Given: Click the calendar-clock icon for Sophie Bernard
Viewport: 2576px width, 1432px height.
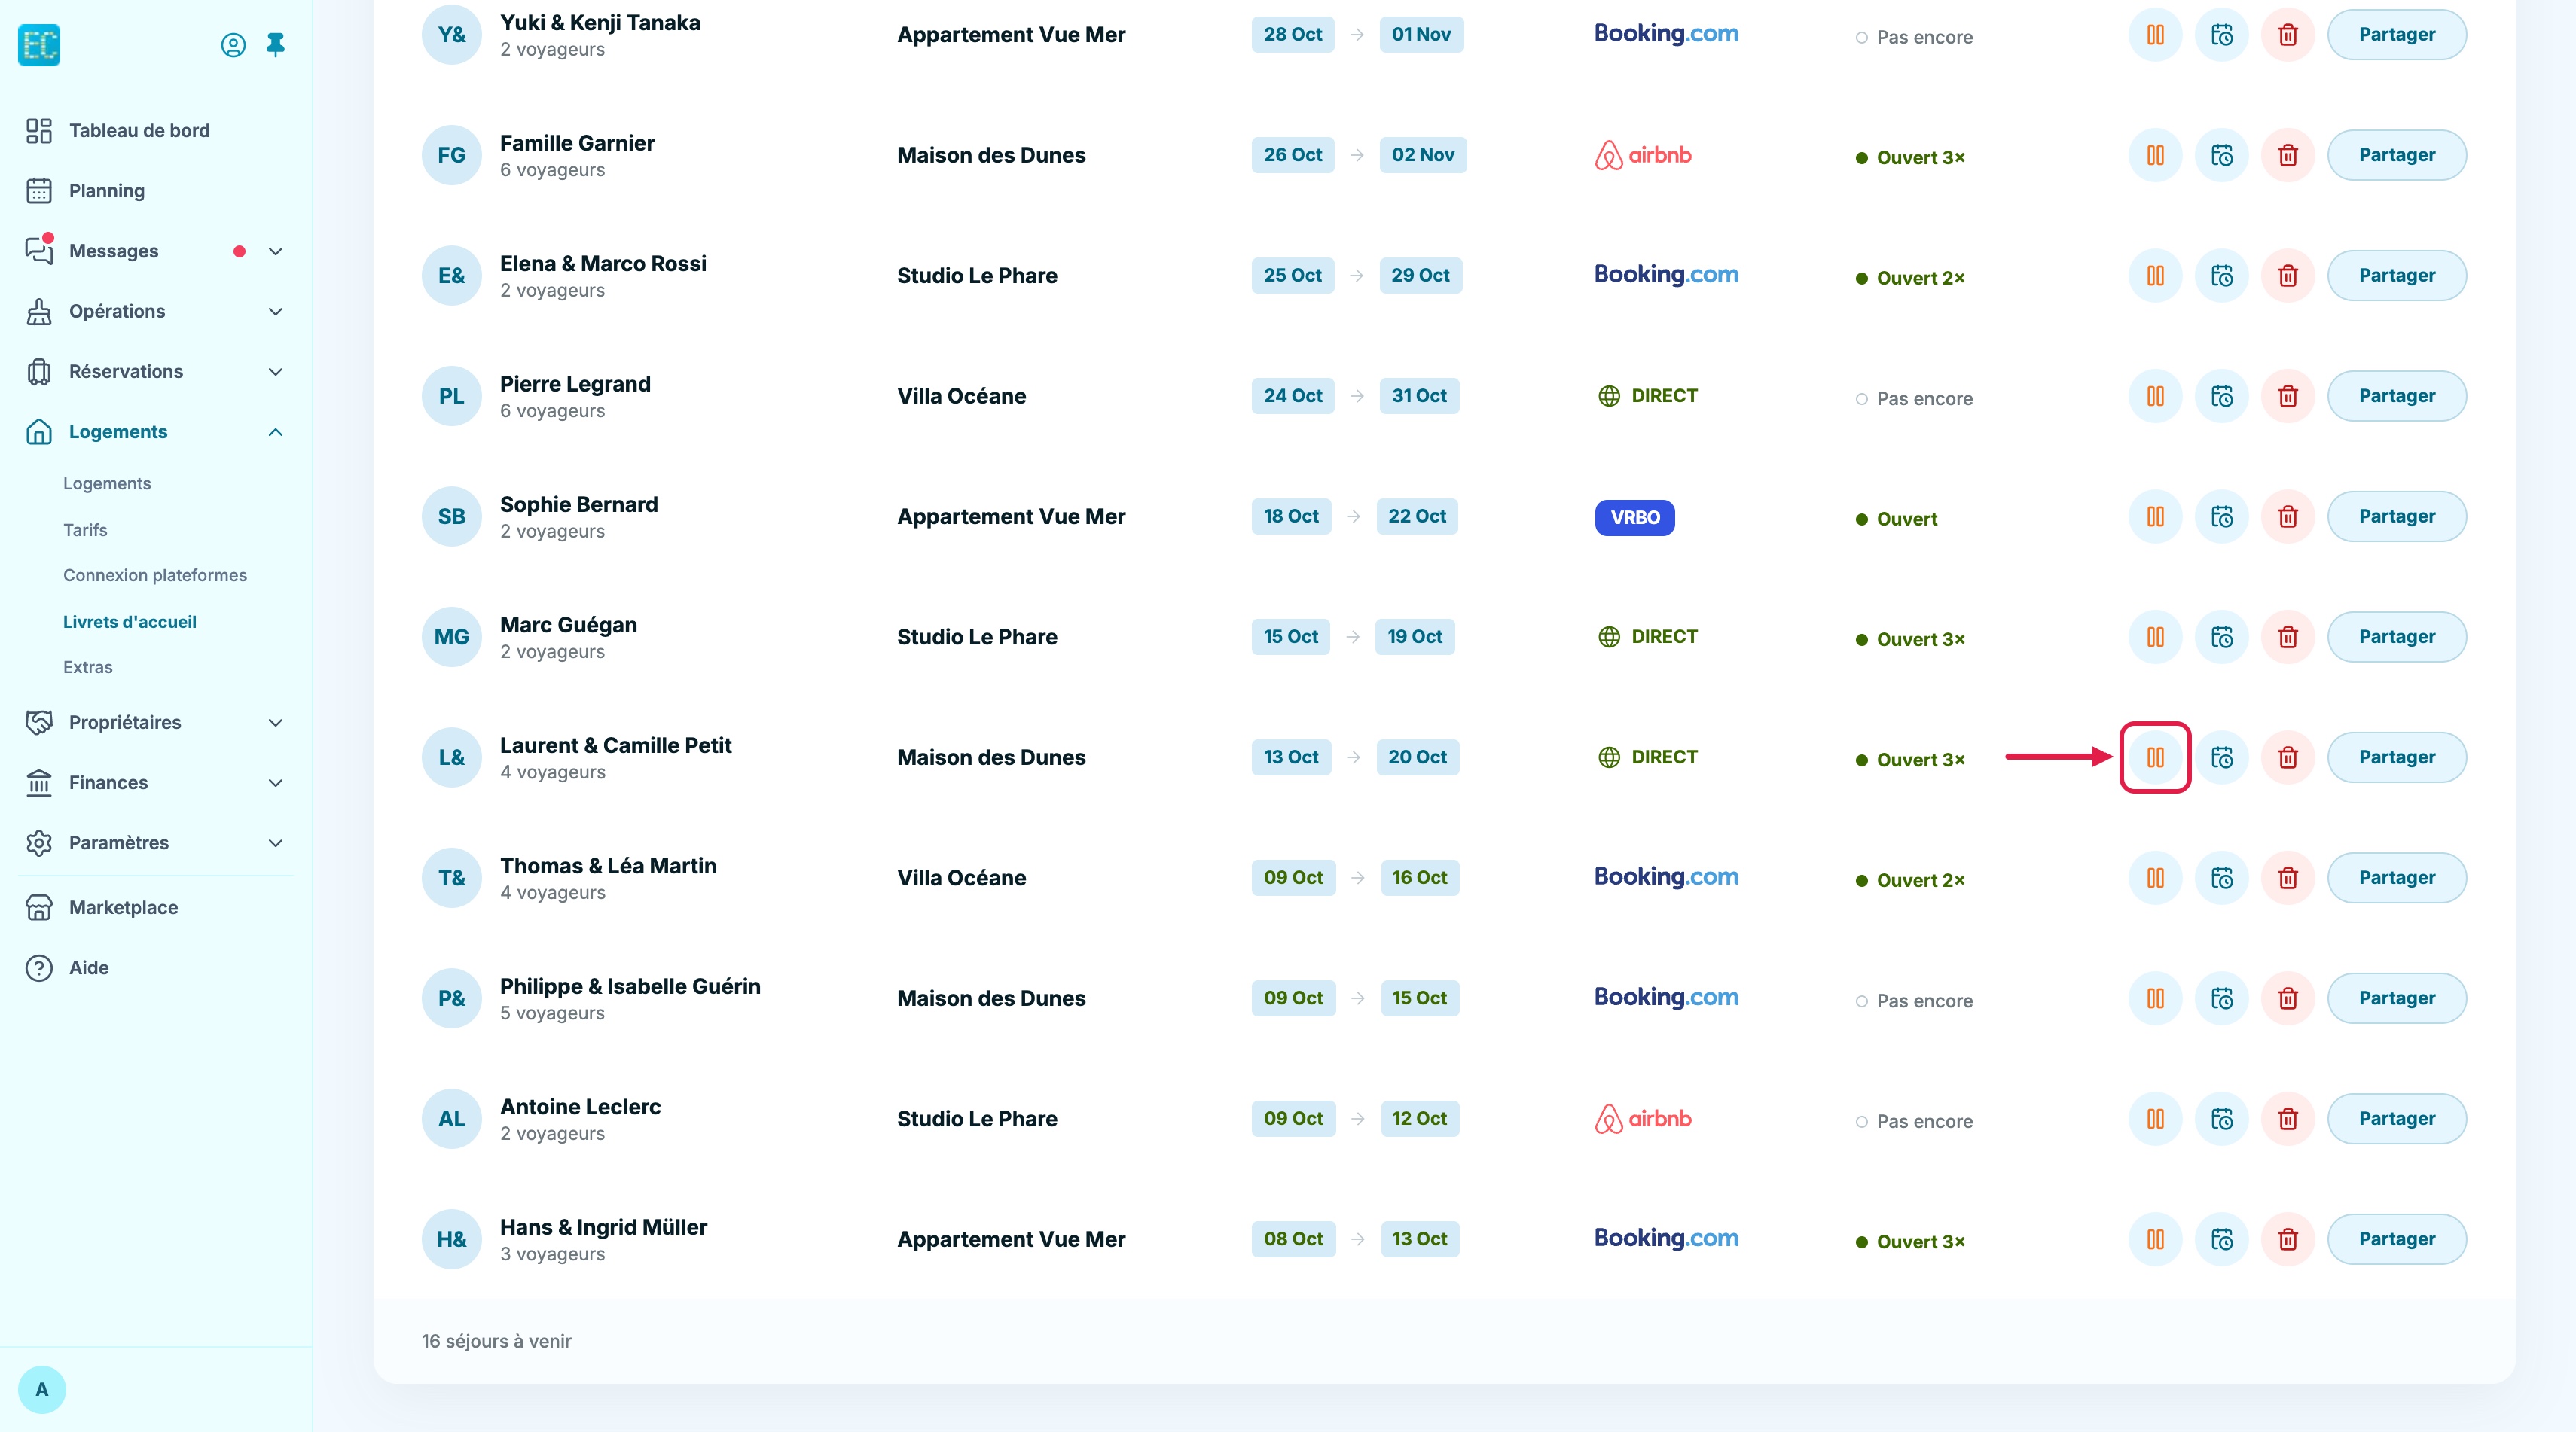Looking at the screenshot, I should 2221,516.
